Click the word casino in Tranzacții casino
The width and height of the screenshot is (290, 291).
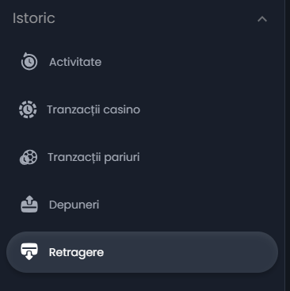[x=121, y=109]
